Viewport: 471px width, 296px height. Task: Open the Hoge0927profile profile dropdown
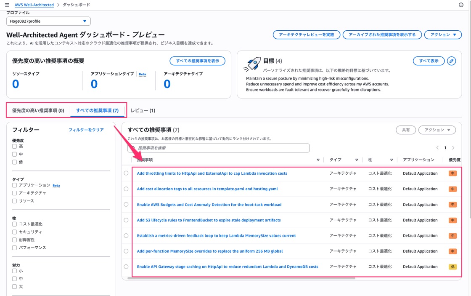pyautogui.click(x=48, y=21)
